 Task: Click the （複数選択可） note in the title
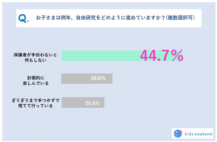point(180,18)
